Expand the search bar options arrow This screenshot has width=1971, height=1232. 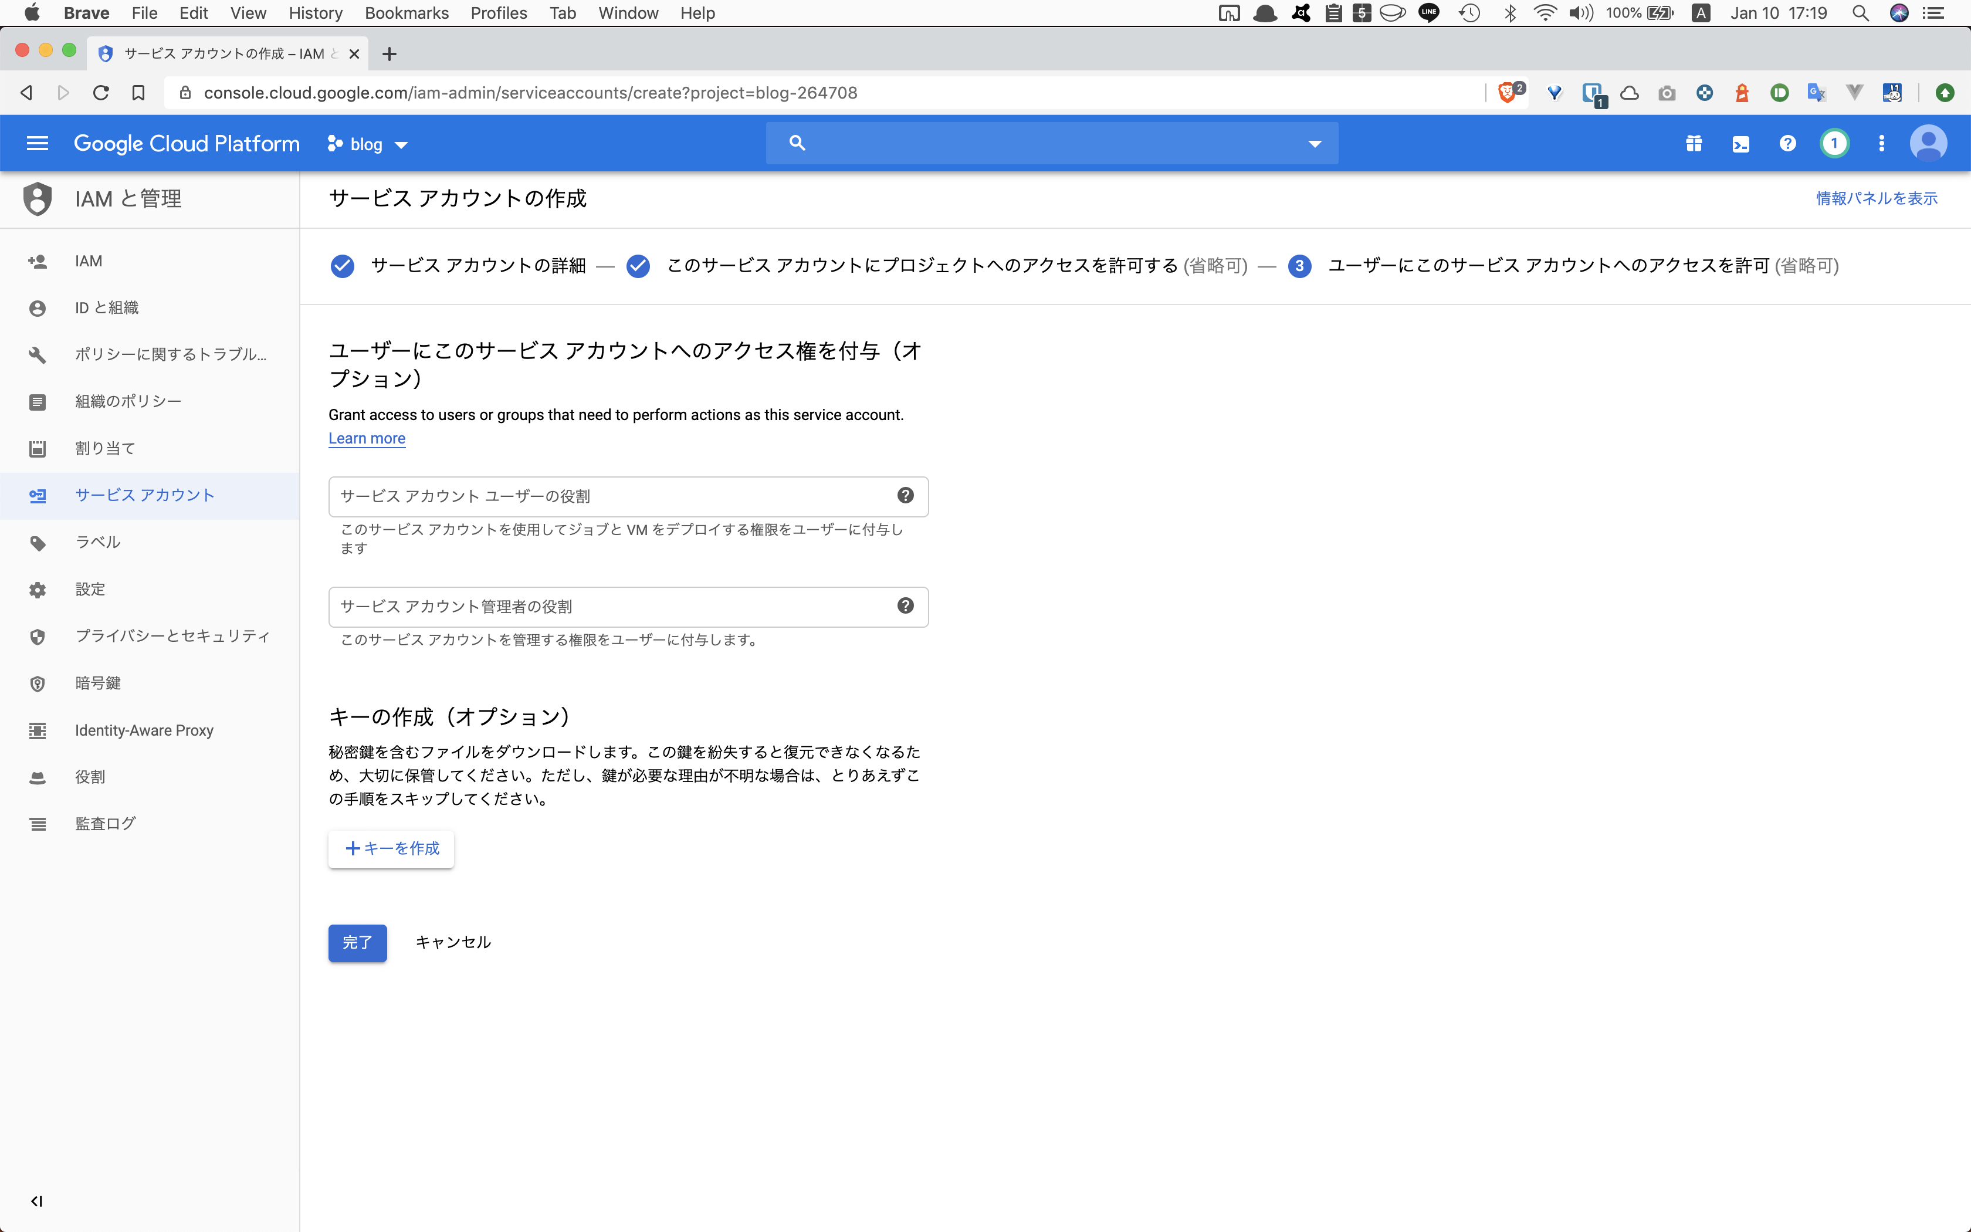click(1314, 143)
